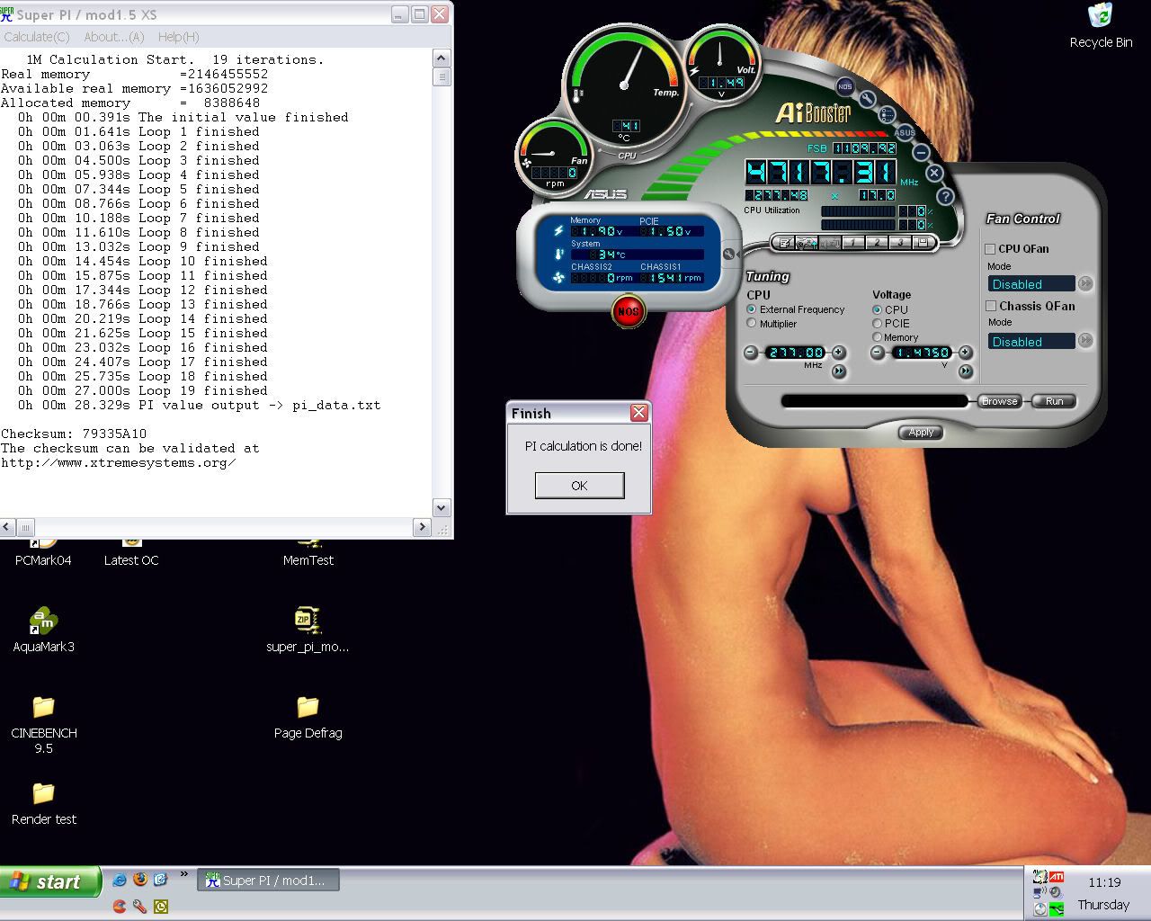Click OK in the Finish dialog
This screenshot has width=1151, height=921.
point(579,486)
